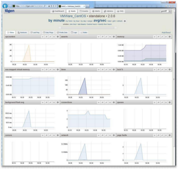This screenshot has width=178, height=169.
Task: Click the zoom icon in network panel
Action: [x=102, y=135]
